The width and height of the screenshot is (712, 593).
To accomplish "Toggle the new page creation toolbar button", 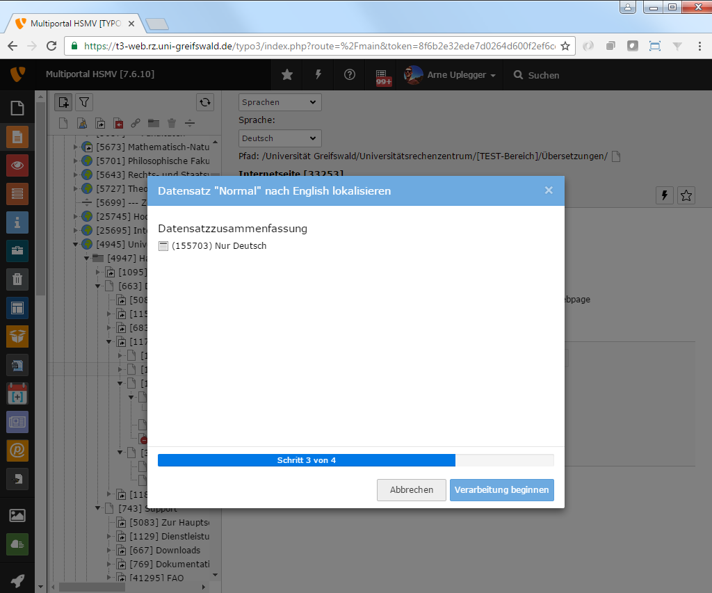I will (63, 103).
